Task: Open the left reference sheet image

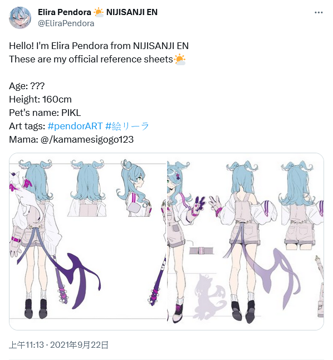Action: tap(87, 241)
